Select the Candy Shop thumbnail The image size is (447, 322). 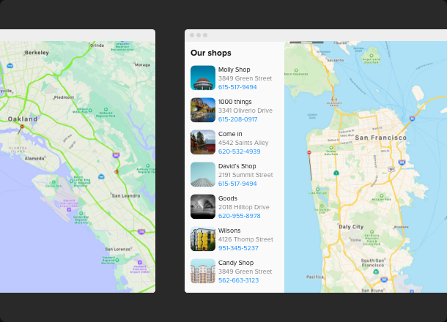tap(203, 271)
